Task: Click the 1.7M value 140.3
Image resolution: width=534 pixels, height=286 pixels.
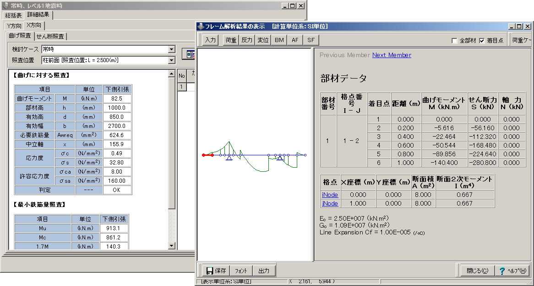Action: click(x=114, y=247)
